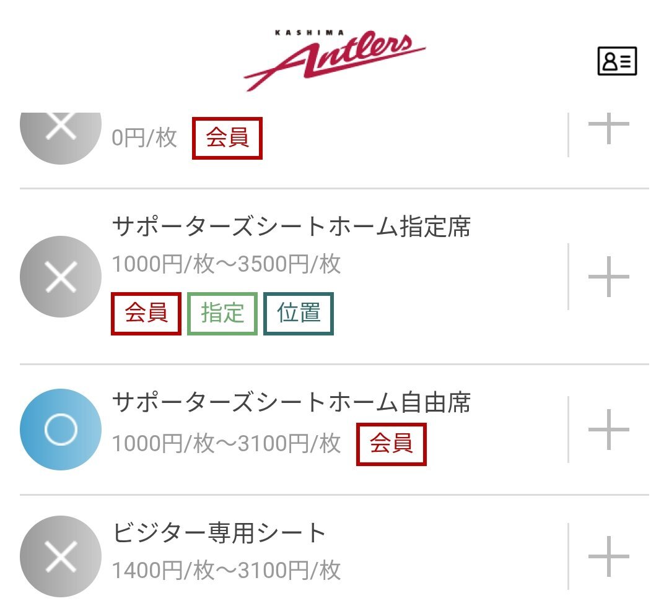Select the サポーターズシートホーム指定席 title
The image size is (669, 614).
pos(291,227)
